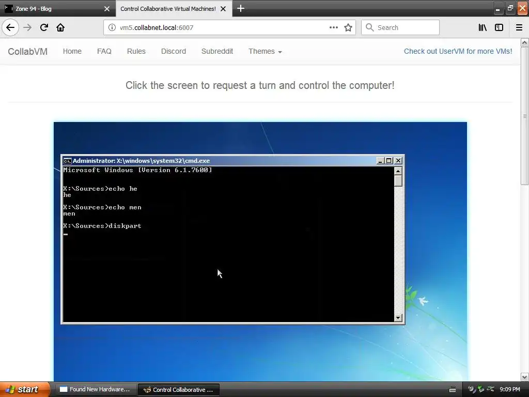Click the keyboard icon in taskbar

453,390
